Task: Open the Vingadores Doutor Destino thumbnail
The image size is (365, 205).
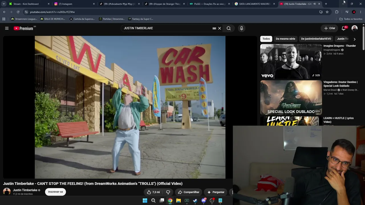Action: click(291, 98)
